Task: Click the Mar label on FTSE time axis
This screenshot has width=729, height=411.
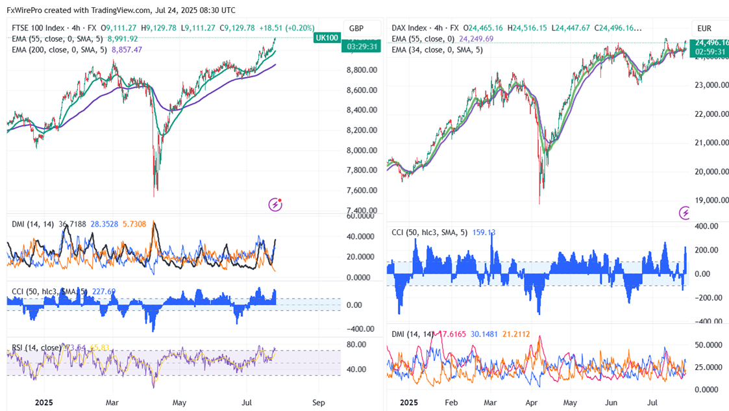Action: [x=112, y=403]
